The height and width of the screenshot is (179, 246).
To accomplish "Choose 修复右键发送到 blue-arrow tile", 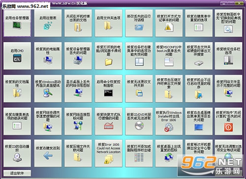I will [48, 153].
